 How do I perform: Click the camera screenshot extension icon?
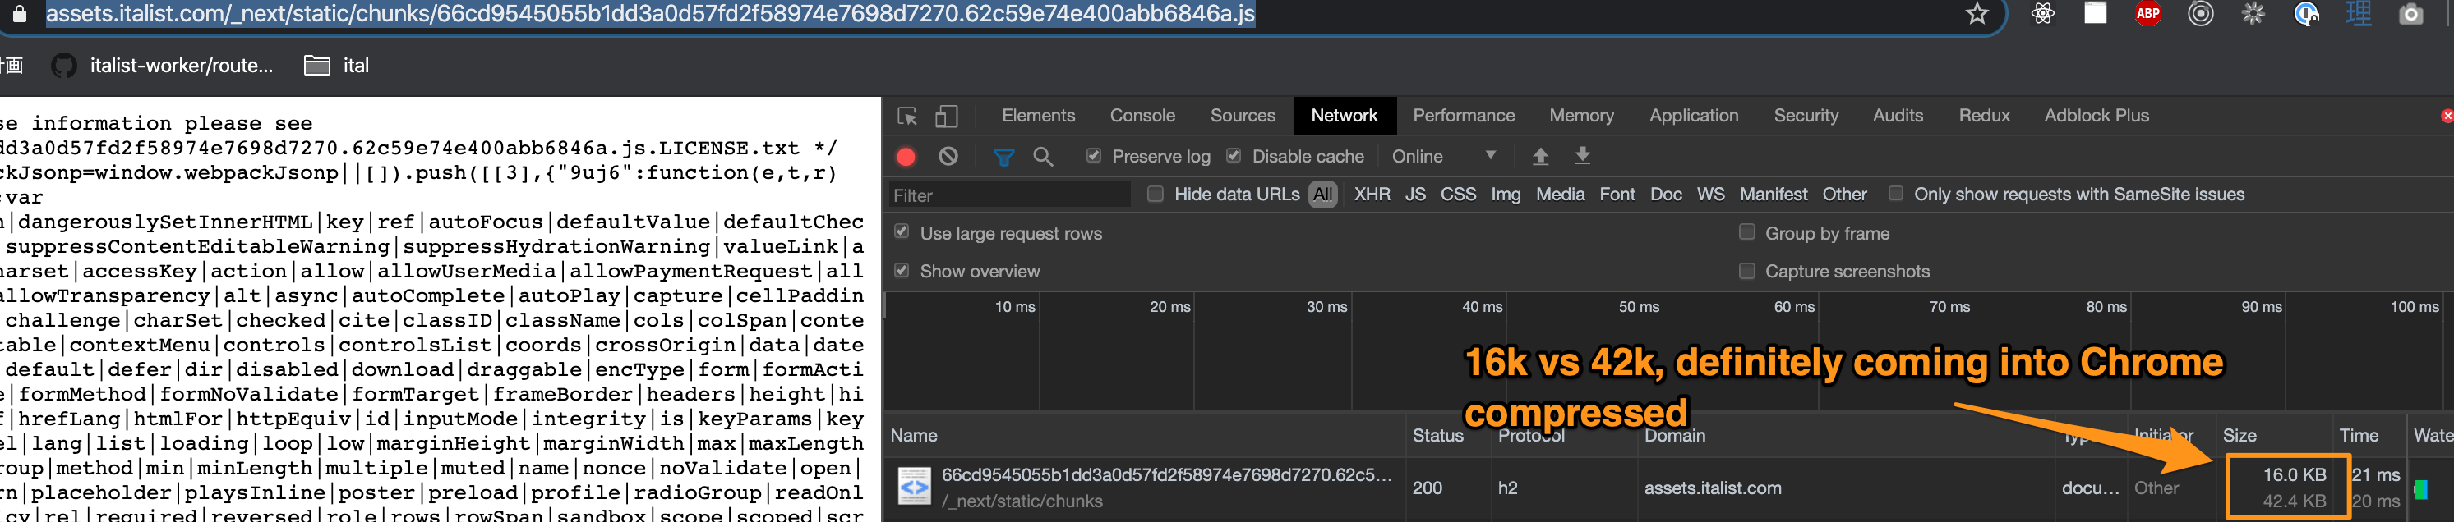[x=2410, y=14]
